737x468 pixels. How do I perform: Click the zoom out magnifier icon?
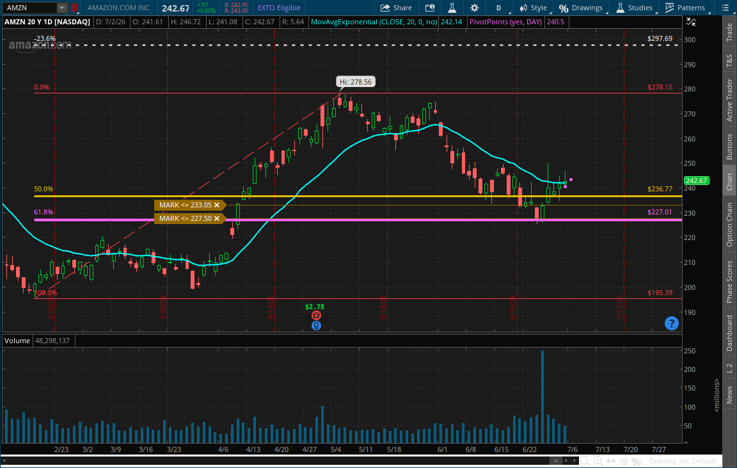585,461
